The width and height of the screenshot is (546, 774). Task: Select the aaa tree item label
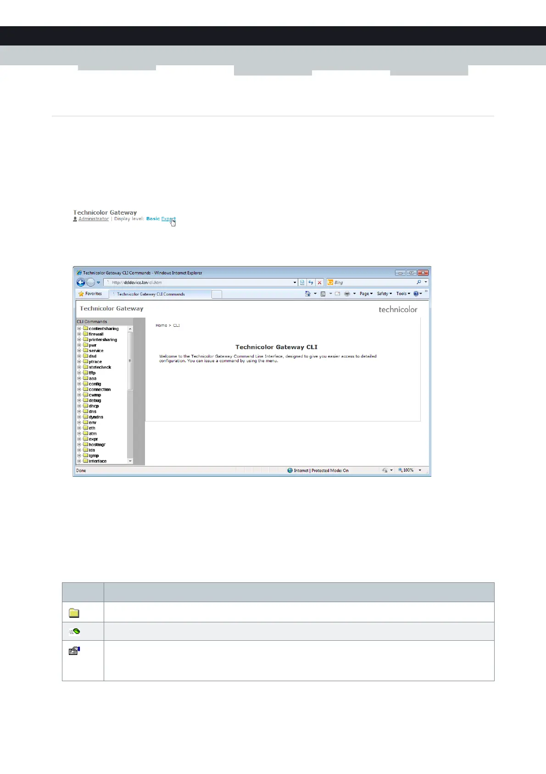point(93,378)
